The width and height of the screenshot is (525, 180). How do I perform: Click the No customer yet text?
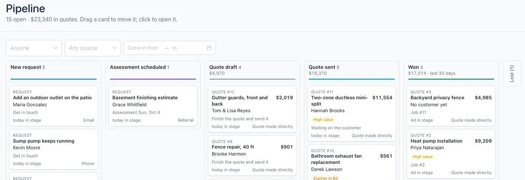[x=429, y=105]
